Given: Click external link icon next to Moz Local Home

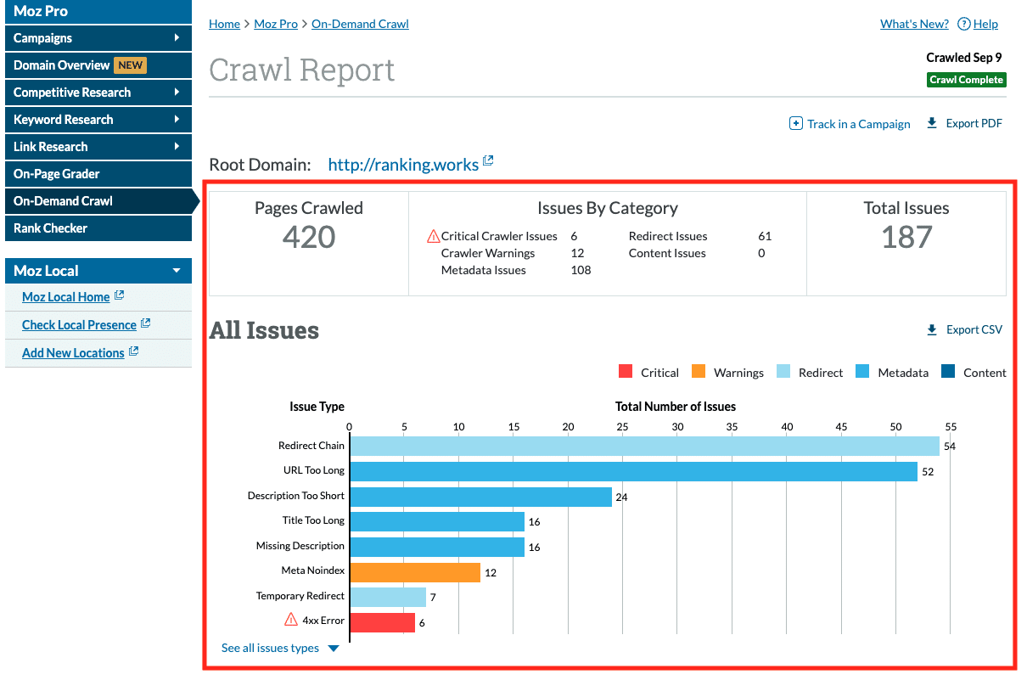Looking at the screenshot, I should 120,295.
